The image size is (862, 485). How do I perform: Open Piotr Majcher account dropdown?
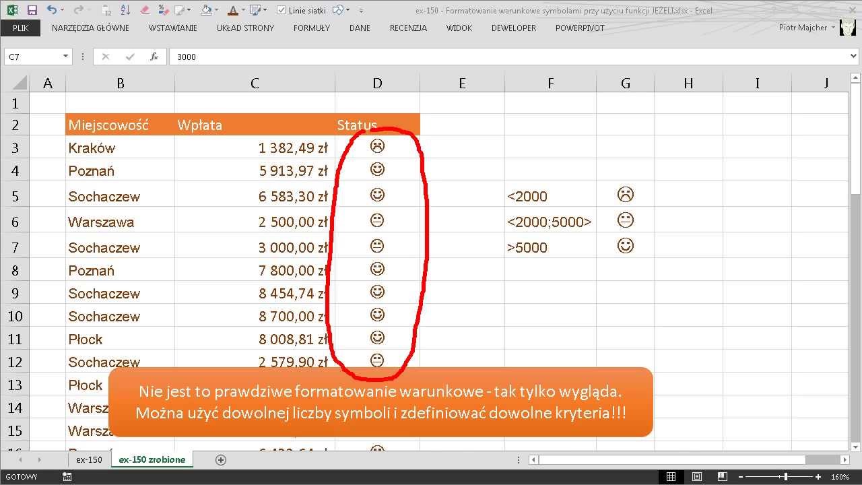(x=834, y=28)
